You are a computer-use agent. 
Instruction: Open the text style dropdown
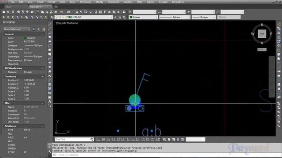pyautogui.click(x=155, y=12)
